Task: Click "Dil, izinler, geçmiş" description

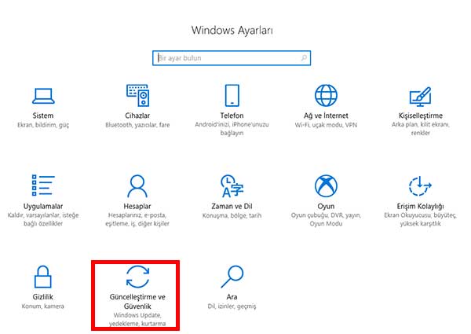Action: (x=232, y=306)
